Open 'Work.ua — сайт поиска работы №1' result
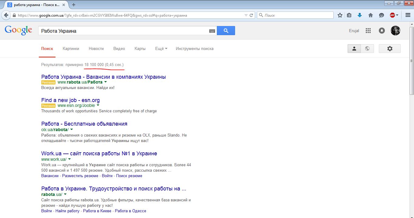The image size is (414, 218). tap(99, 153)
